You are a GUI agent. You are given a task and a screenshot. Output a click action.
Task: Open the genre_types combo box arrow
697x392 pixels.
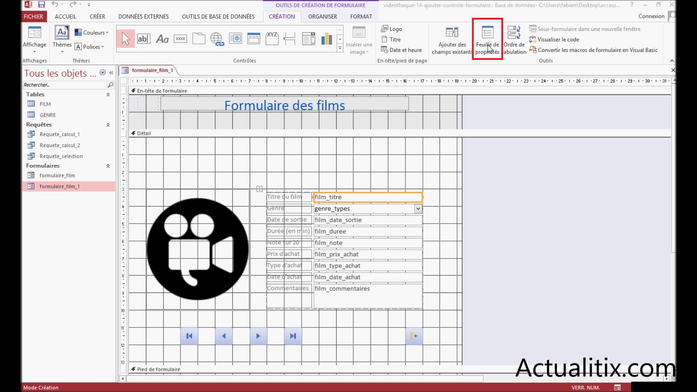coord(418,209)
